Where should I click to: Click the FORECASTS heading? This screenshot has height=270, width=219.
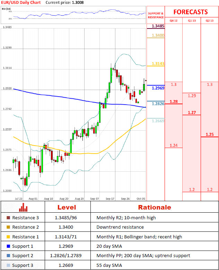(191, 12)
